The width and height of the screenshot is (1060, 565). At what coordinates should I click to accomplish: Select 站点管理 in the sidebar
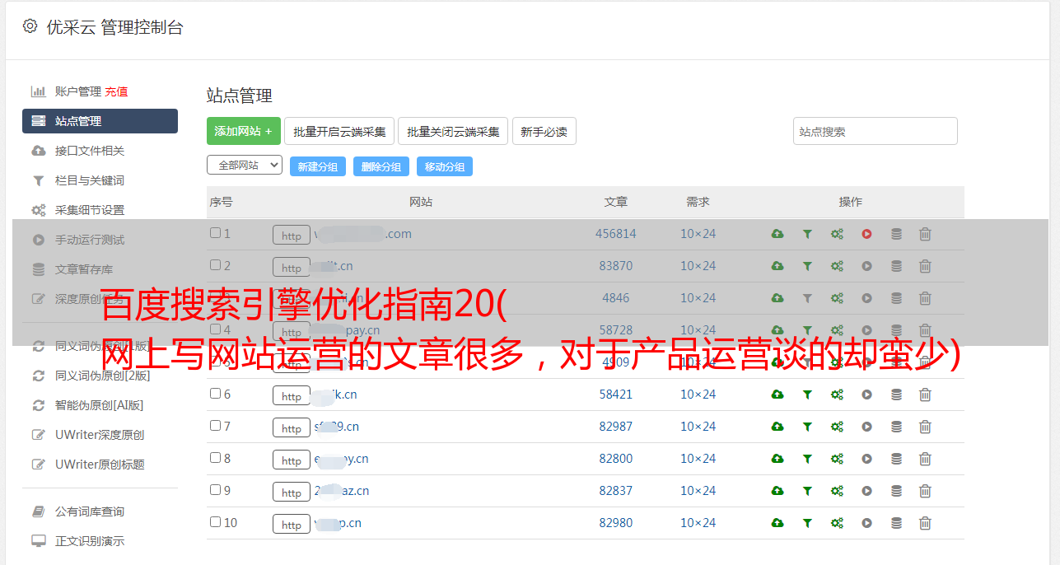pyautogui.click(x=100, y=121)
